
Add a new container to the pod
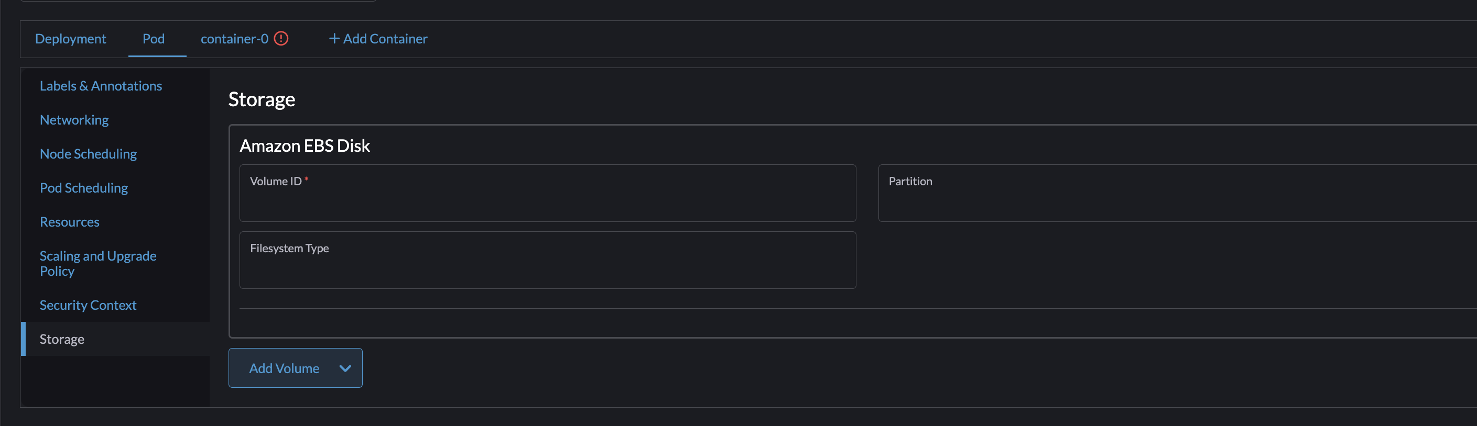tap(377, 38)
